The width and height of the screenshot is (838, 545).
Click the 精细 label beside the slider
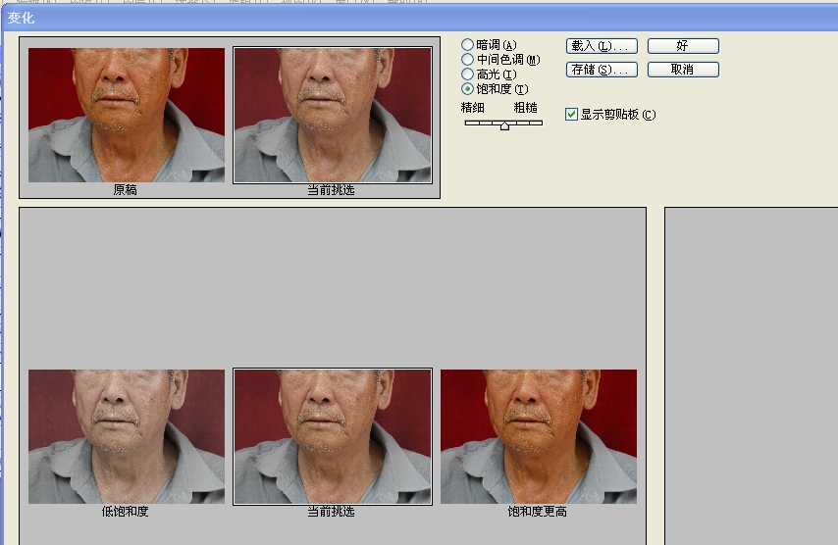click(473, 108)
